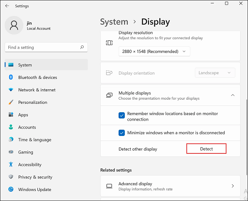This screenshot has width=248, height=201.
Task: Click the Windows Update sync icon
Action: click(x=11, y=189)
